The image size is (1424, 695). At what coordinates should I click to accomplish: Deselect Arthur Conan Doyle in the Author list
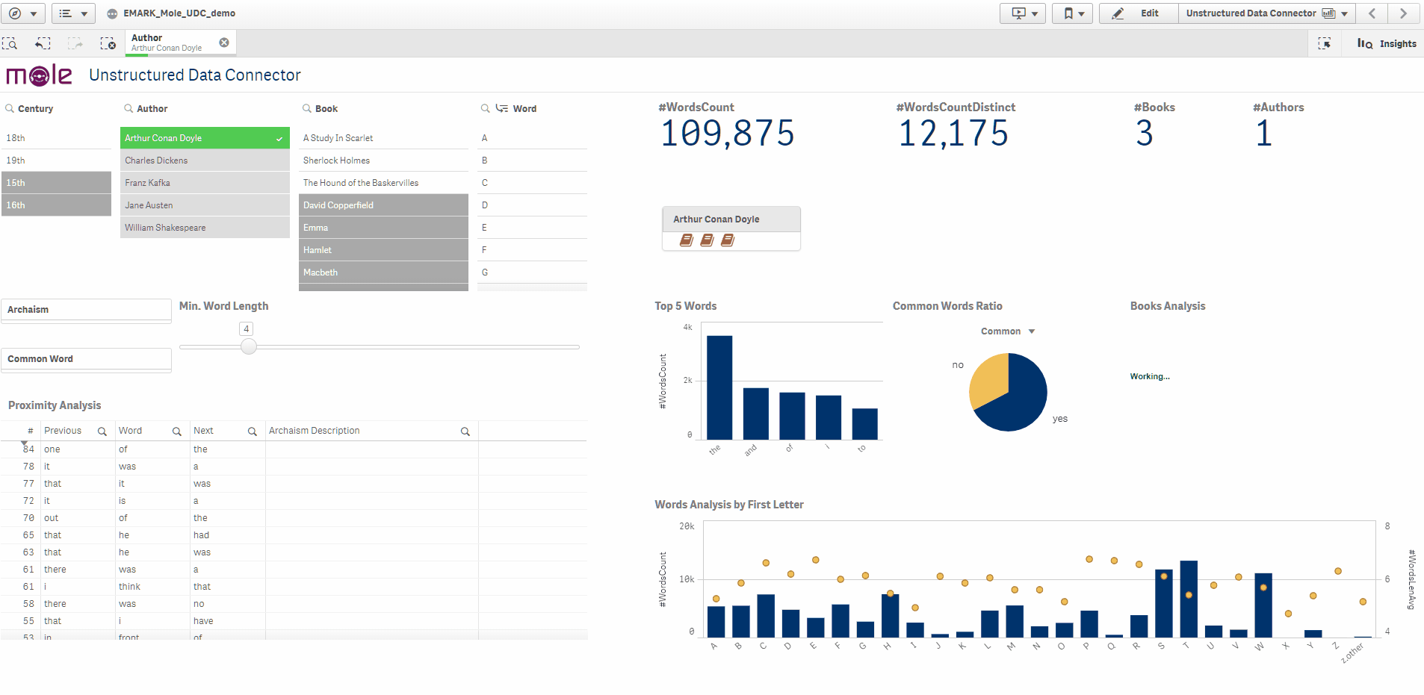[x=205, y=138]
